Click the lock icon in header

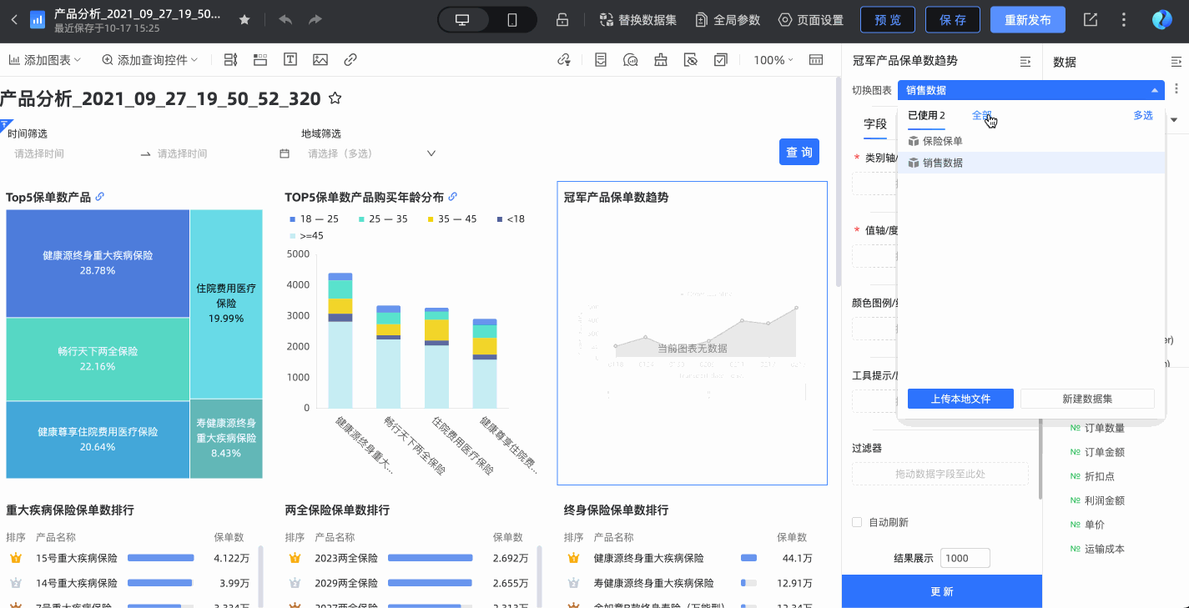[x=562, y=19]
